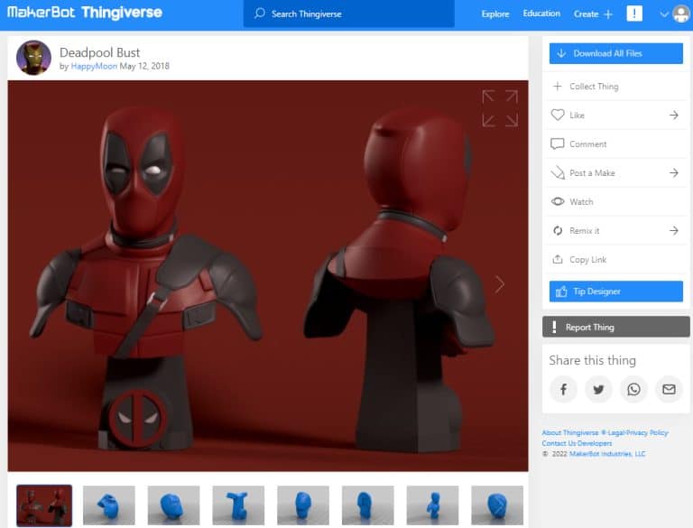Open the Legal link
Viewport: 693px width, 528px height.
pos(614,432)
